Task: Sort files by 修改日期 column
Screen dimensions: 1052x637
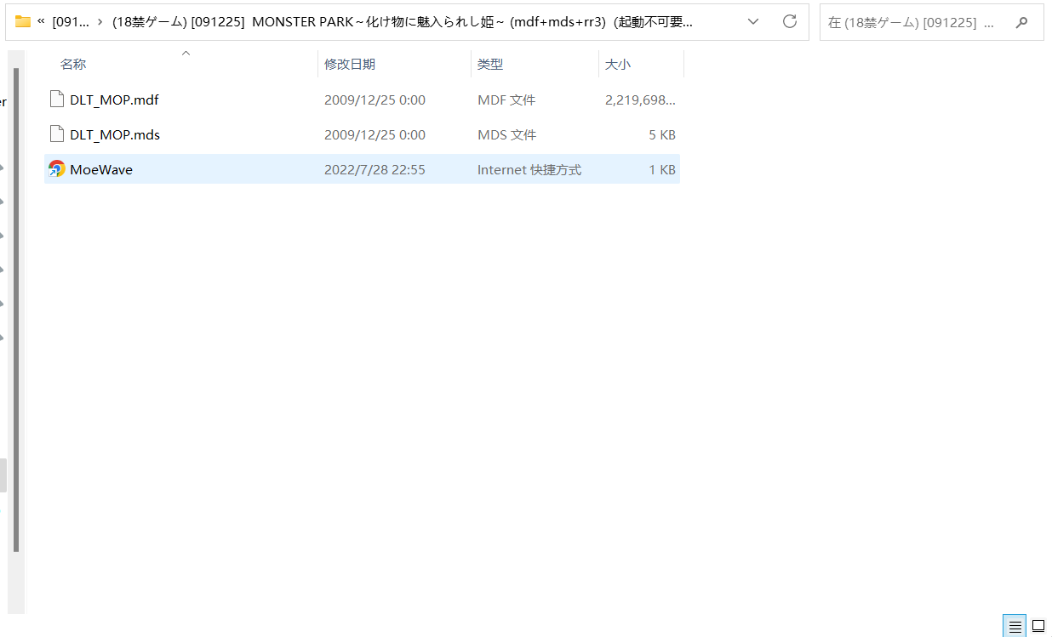Action: (x=350, y=65)
